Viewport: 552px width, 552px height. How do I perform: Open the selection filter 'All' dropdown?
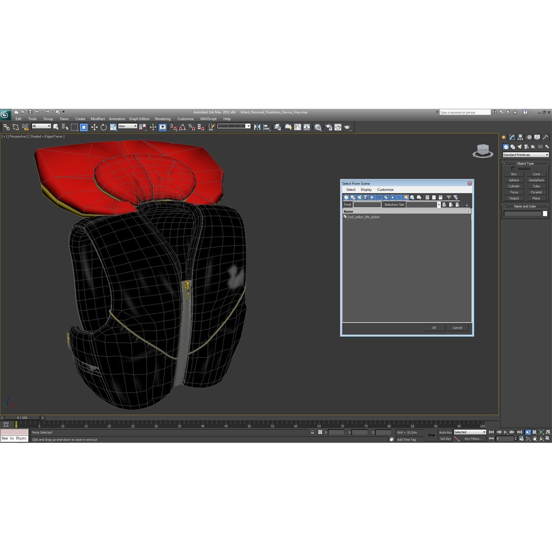pyautogui.click(x=41, y=126)
